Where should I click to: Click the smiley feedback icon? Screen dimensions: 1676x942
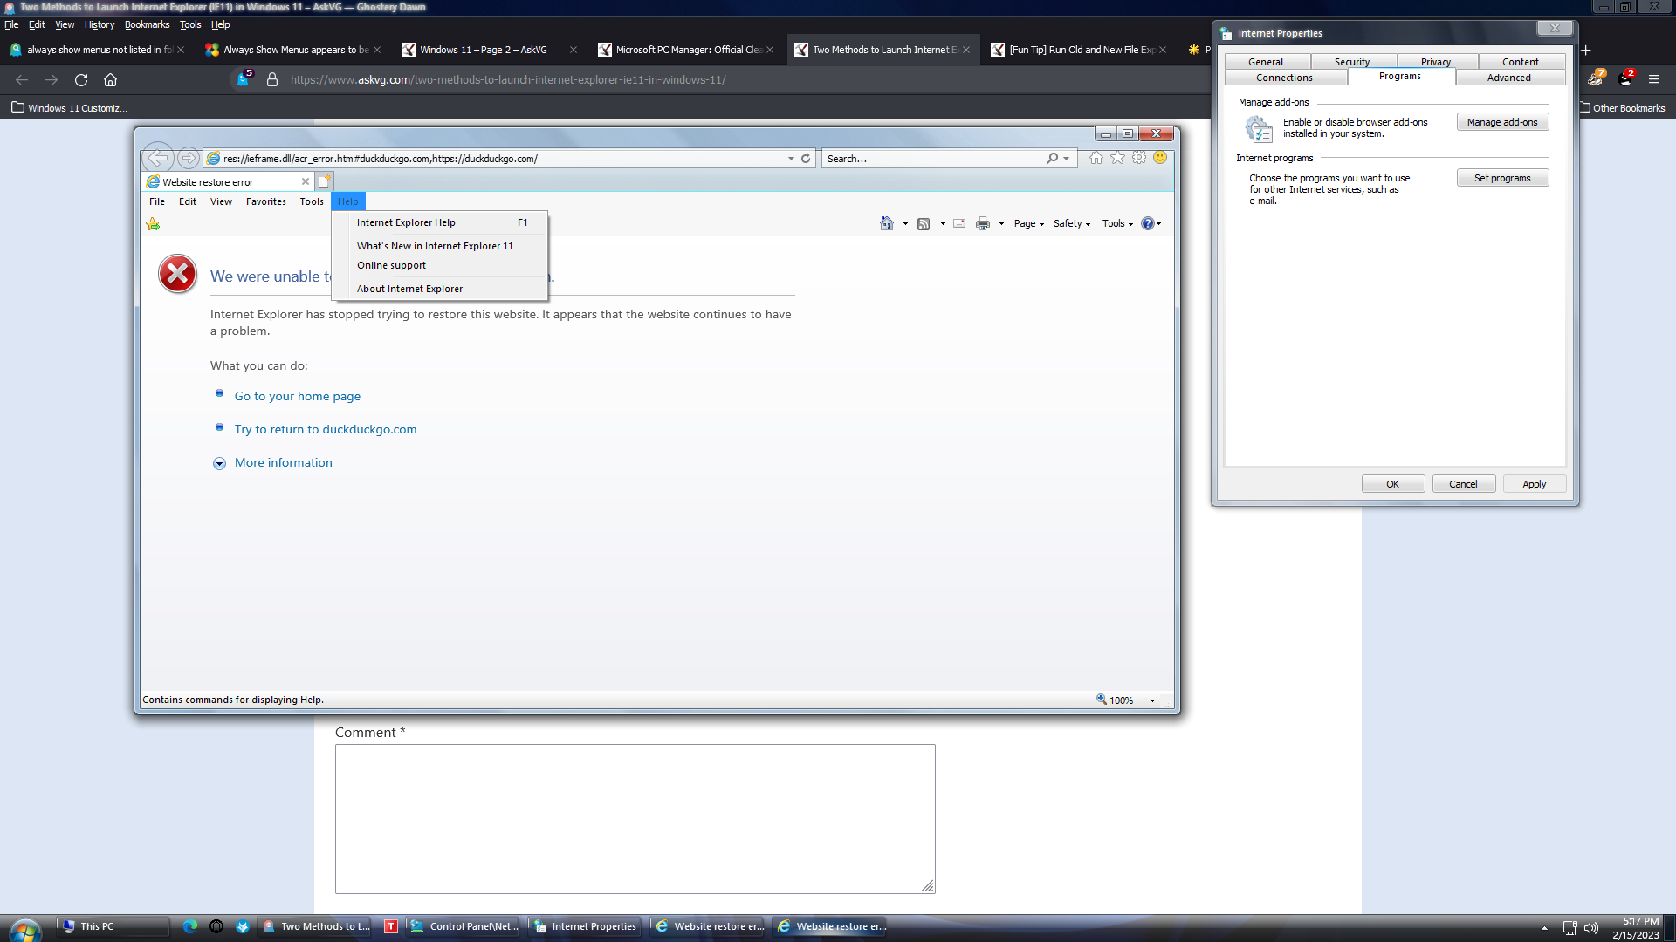click(1160, 158)
